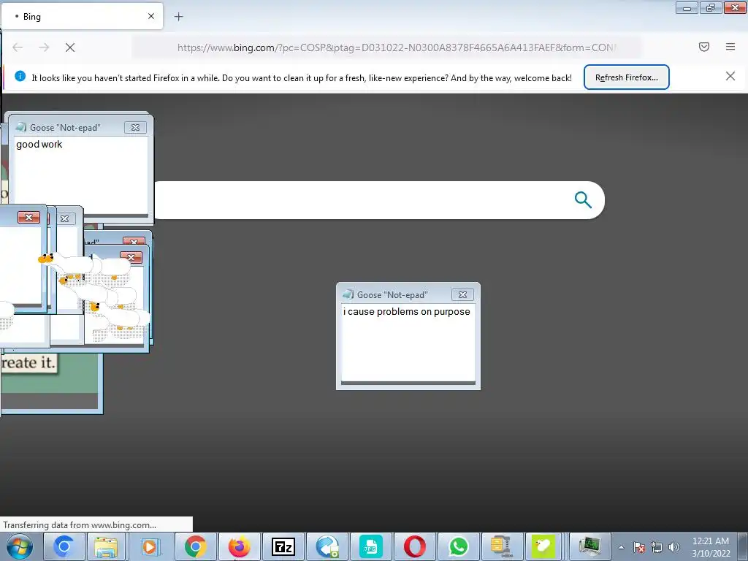Click the Windows Start orb
Image resolution: width=748 pixels, height=561 pixels.
point(19,546)
